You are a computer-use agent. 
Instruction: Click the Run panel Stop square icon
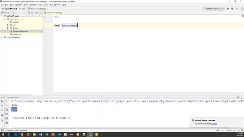pyautogui.click(x=2, y=105)
